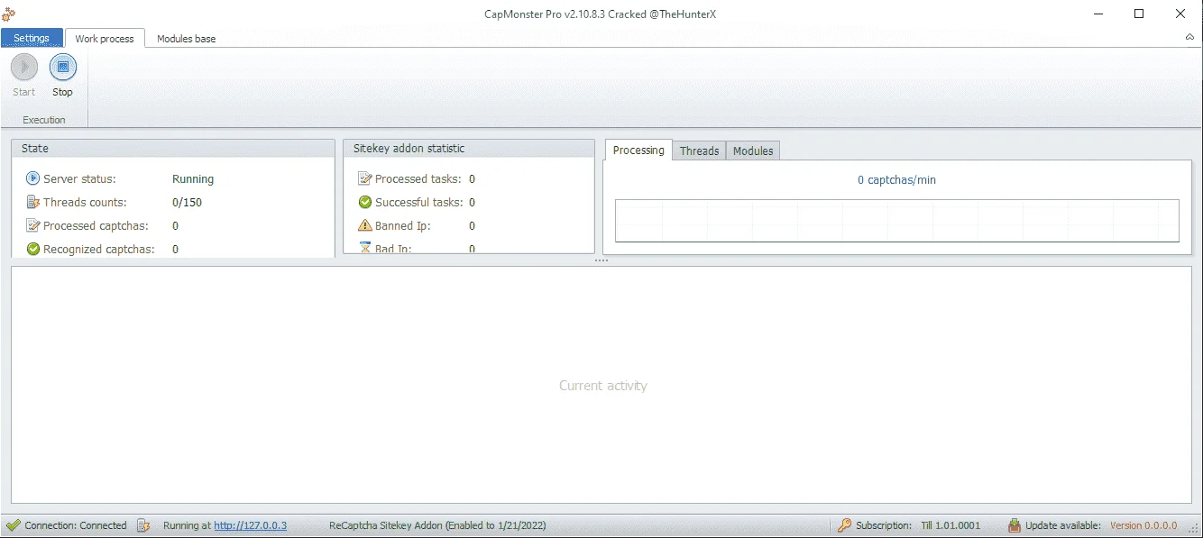This screenshot has width=1203, height=538.
Task: Open the Modules base tab
Action: (186, 39)
